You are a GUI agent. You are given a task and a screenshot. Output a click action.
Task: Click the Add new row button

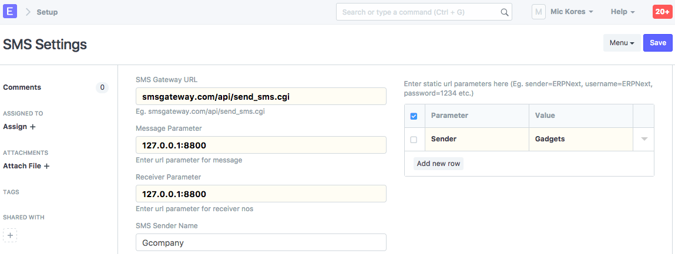438,164
